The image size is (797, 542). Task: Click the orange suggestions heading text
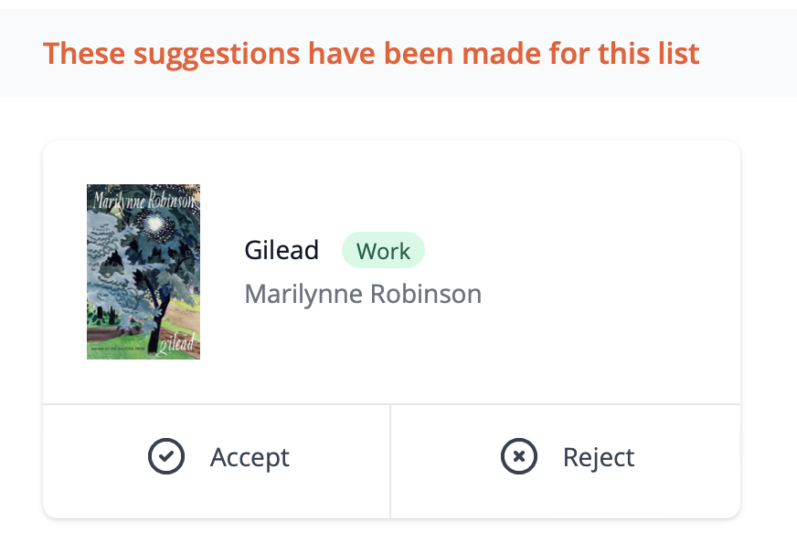coord(371,53)
